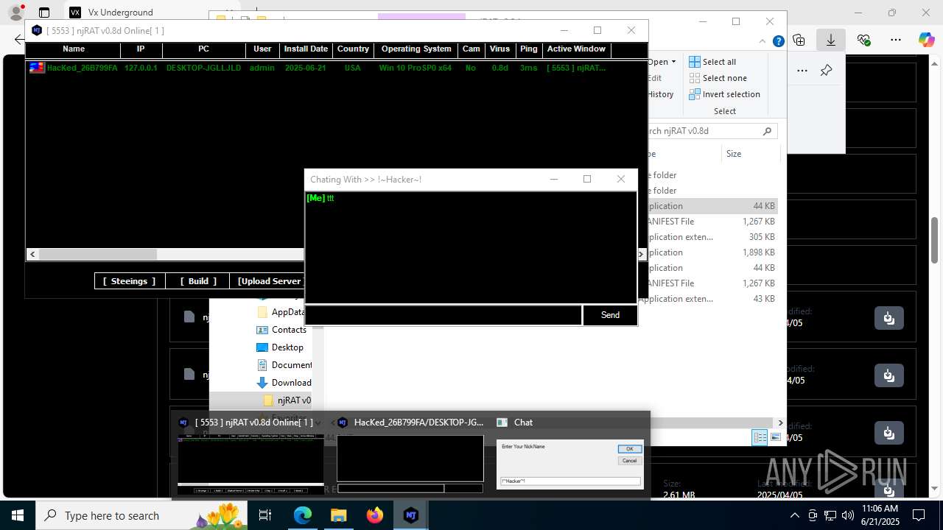
Task: Open Downloads folder in Explorer tree
Action: (x=284, y=383)
